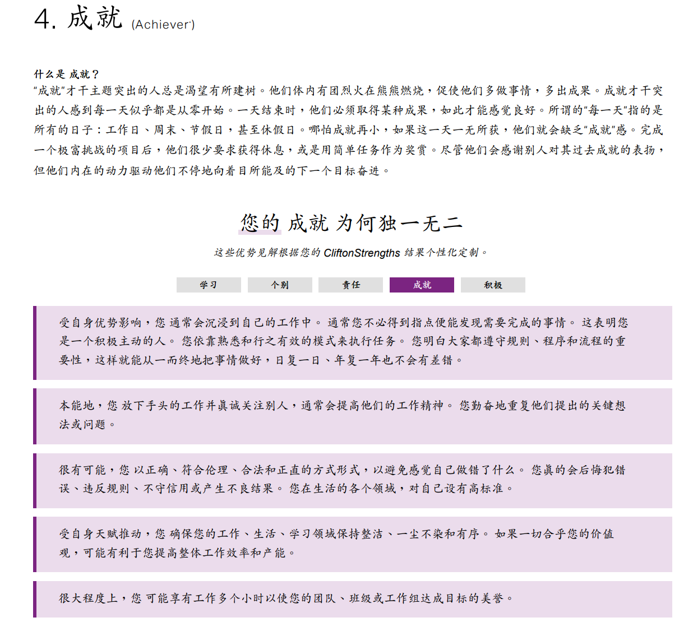Image resolution: width=693 pixels, height=622 pixels.
Task: Click the "什么是 成就？" subheading
Action: pyautogui.click(x=67, y=74)
